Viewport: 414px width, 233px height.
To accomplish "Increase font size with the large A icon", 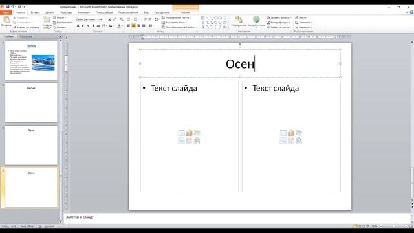I will (109, 19).
